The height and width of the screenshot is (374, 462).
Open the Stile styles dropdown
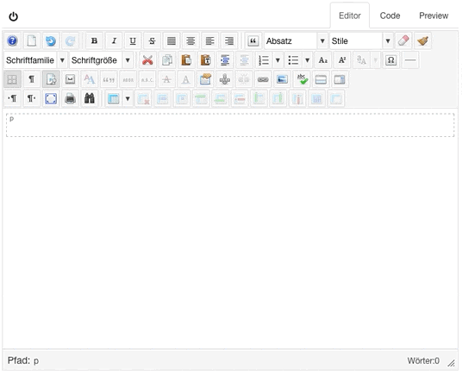coord(361,41)
